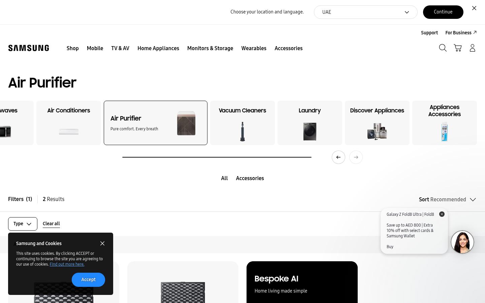Image resolution: width=485 pixels, height=303 pixels.
Task: Select the Laundry category card
Action: coord(310,123)
